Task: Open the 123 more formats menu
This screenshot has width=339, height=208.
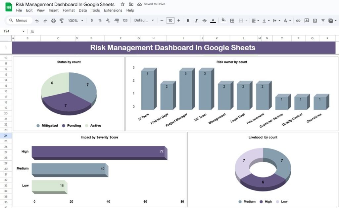Action: [125, 20]
